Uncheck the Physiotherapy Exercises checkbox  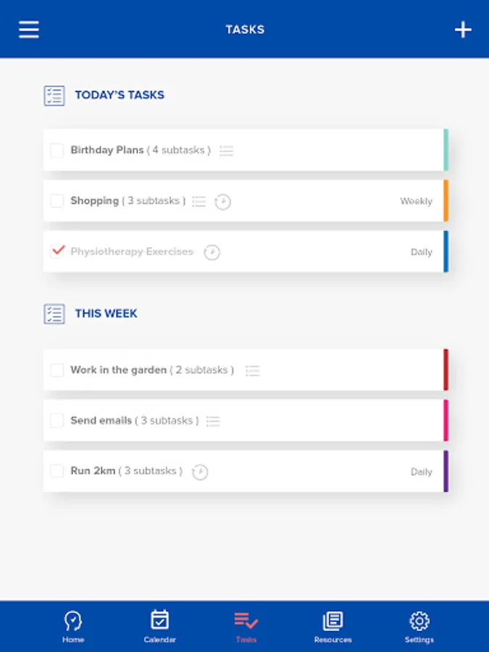(x=57, y=251)
